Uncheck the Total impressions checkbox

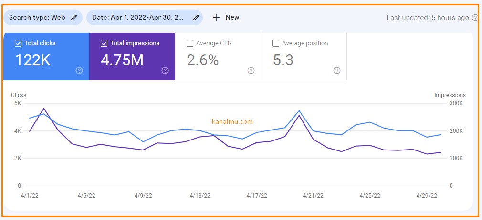pos(104,43)
